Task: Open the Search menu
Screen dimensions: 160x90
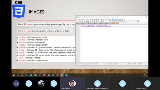Action: click(x=83, y=19)
